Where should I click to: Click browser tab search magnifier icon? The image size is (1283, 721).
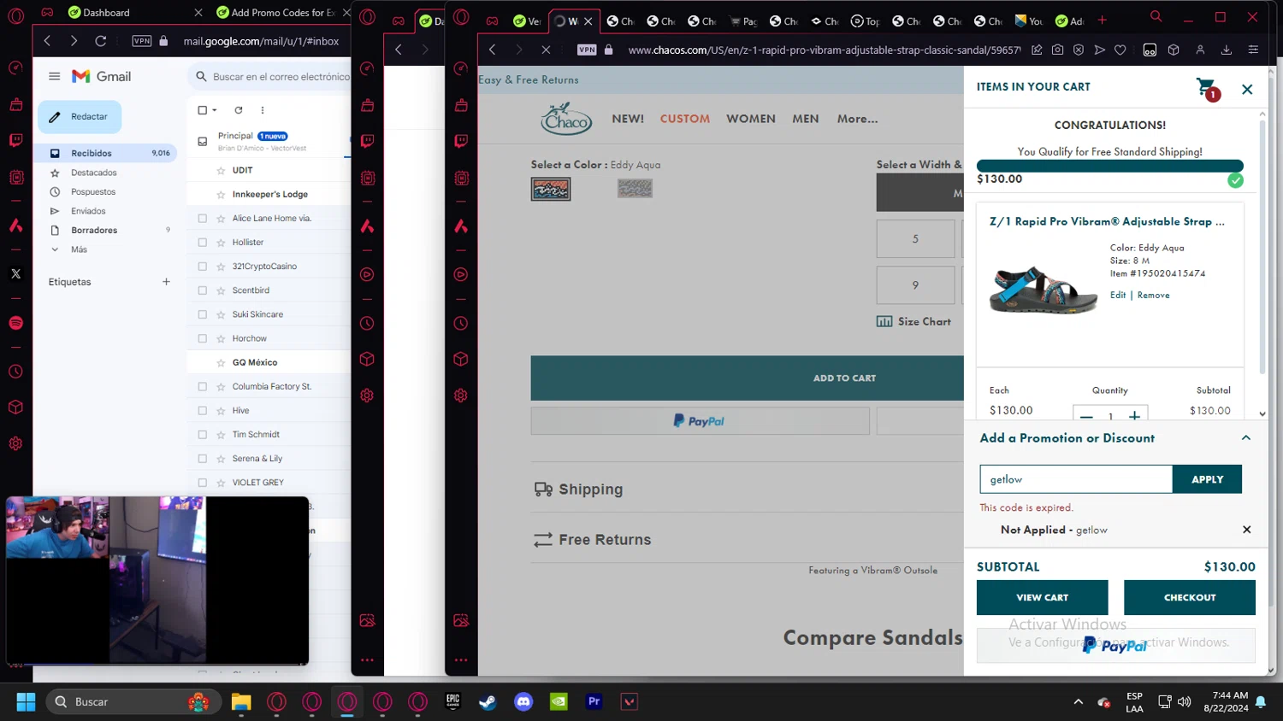pos(1156,16)
